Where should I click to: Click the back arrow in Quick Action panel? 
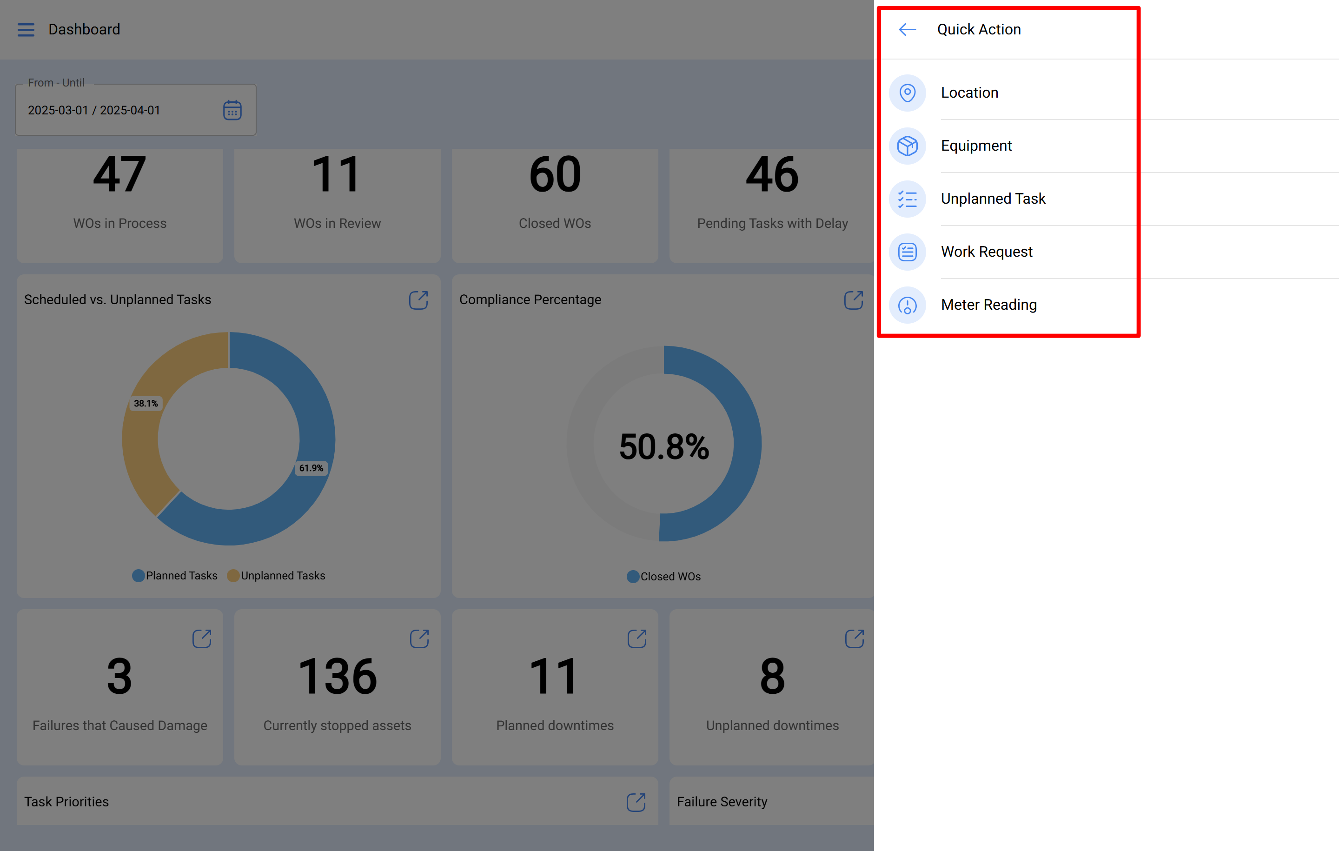907,29
